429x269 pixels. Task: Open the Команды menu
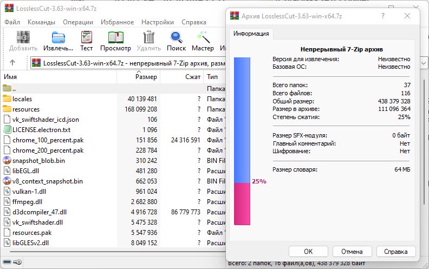coord(41,22)
